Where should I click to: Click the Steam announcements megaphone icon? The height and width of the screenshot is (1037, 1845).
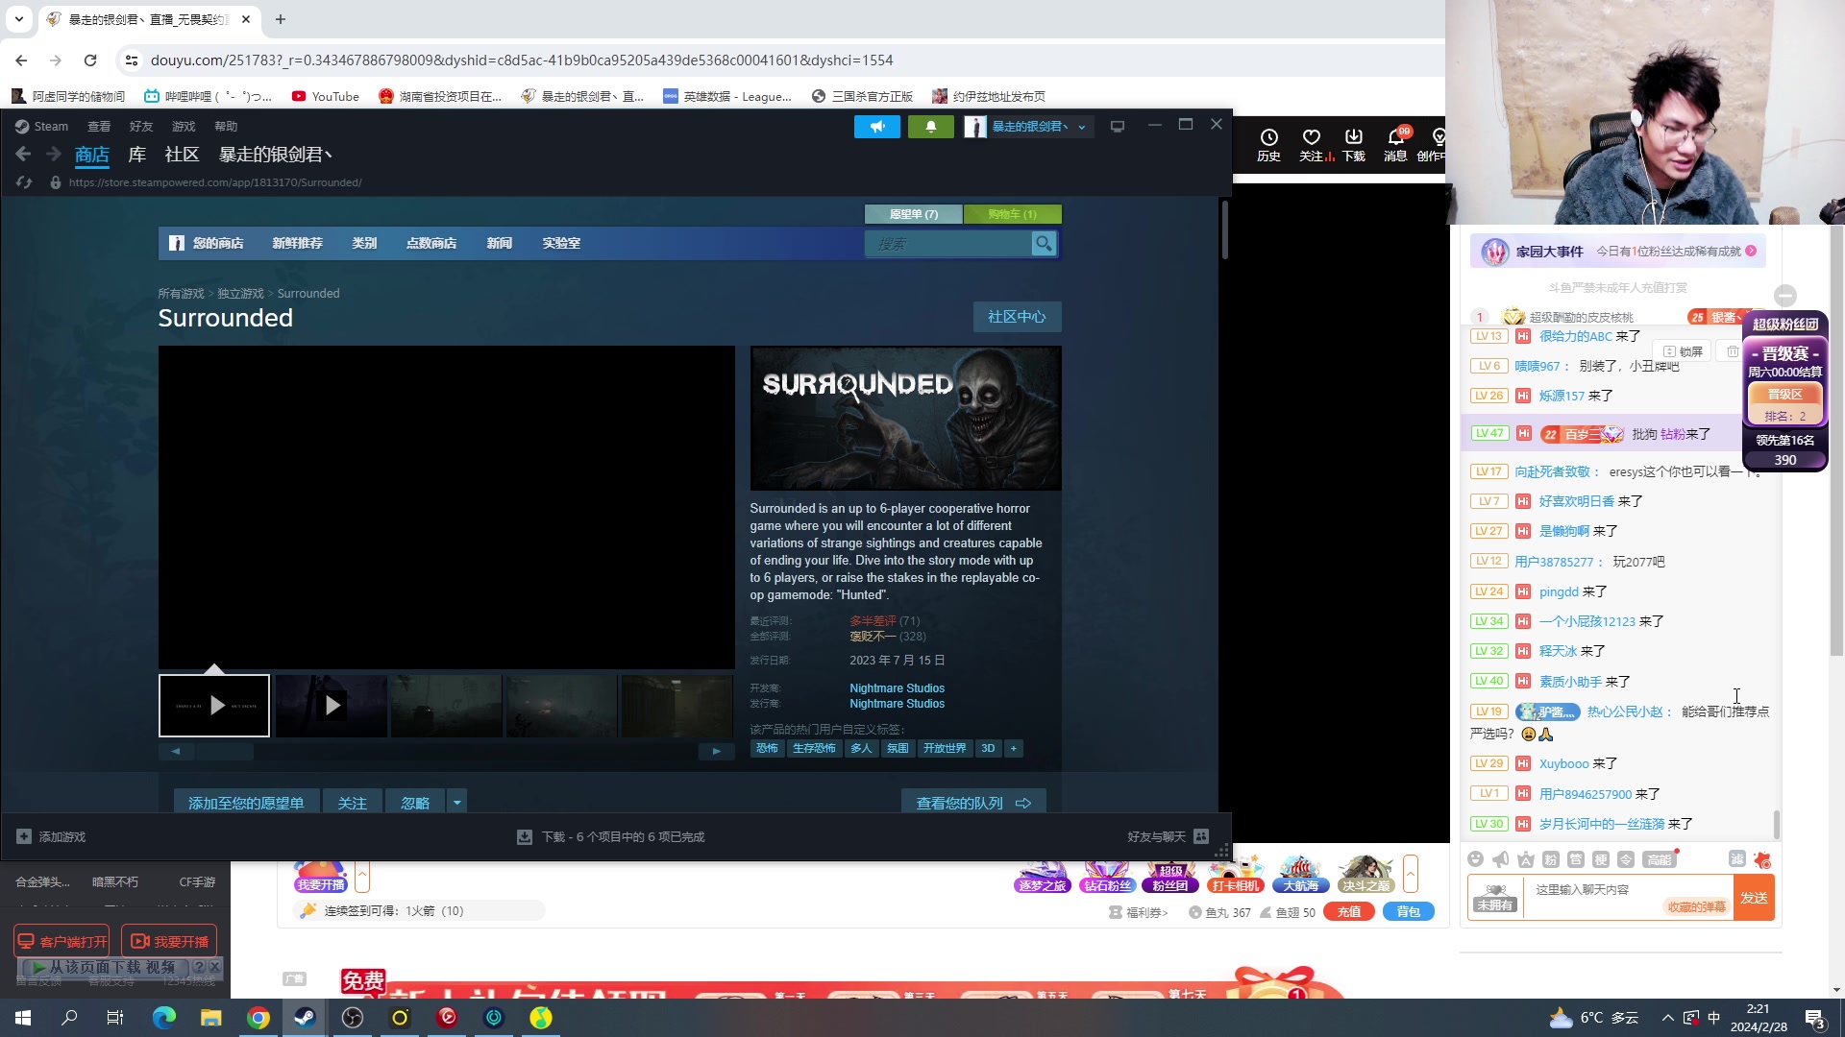click(x=876, y=127)
